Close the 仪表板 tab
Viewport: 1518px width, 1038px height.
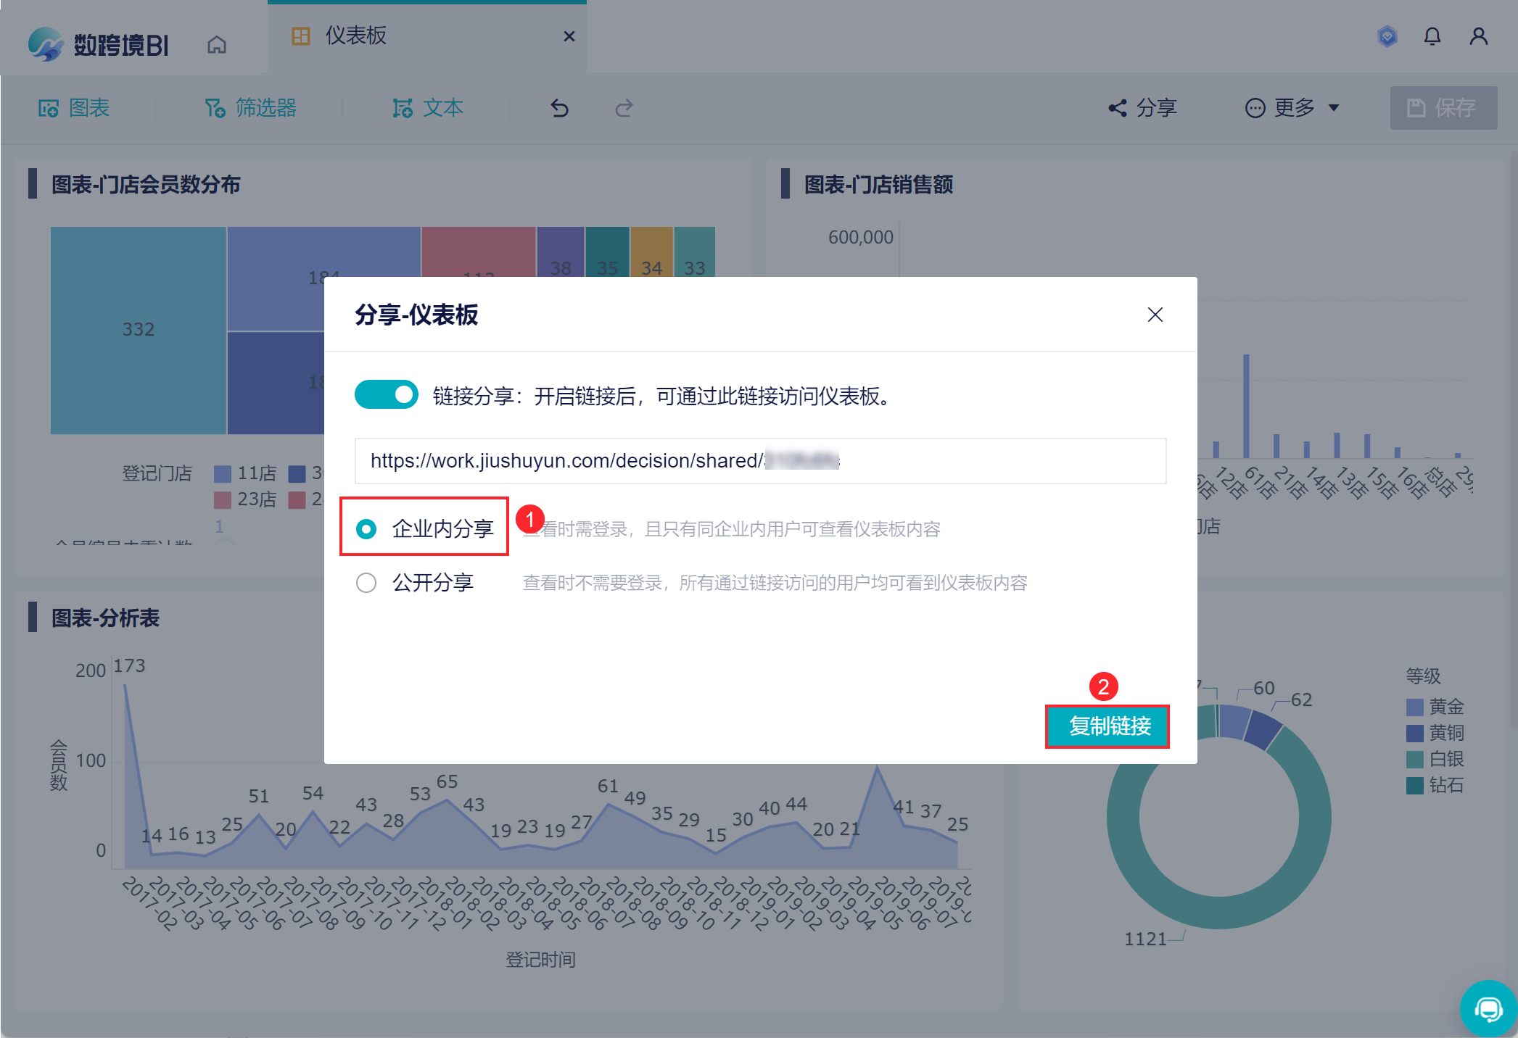569,36
